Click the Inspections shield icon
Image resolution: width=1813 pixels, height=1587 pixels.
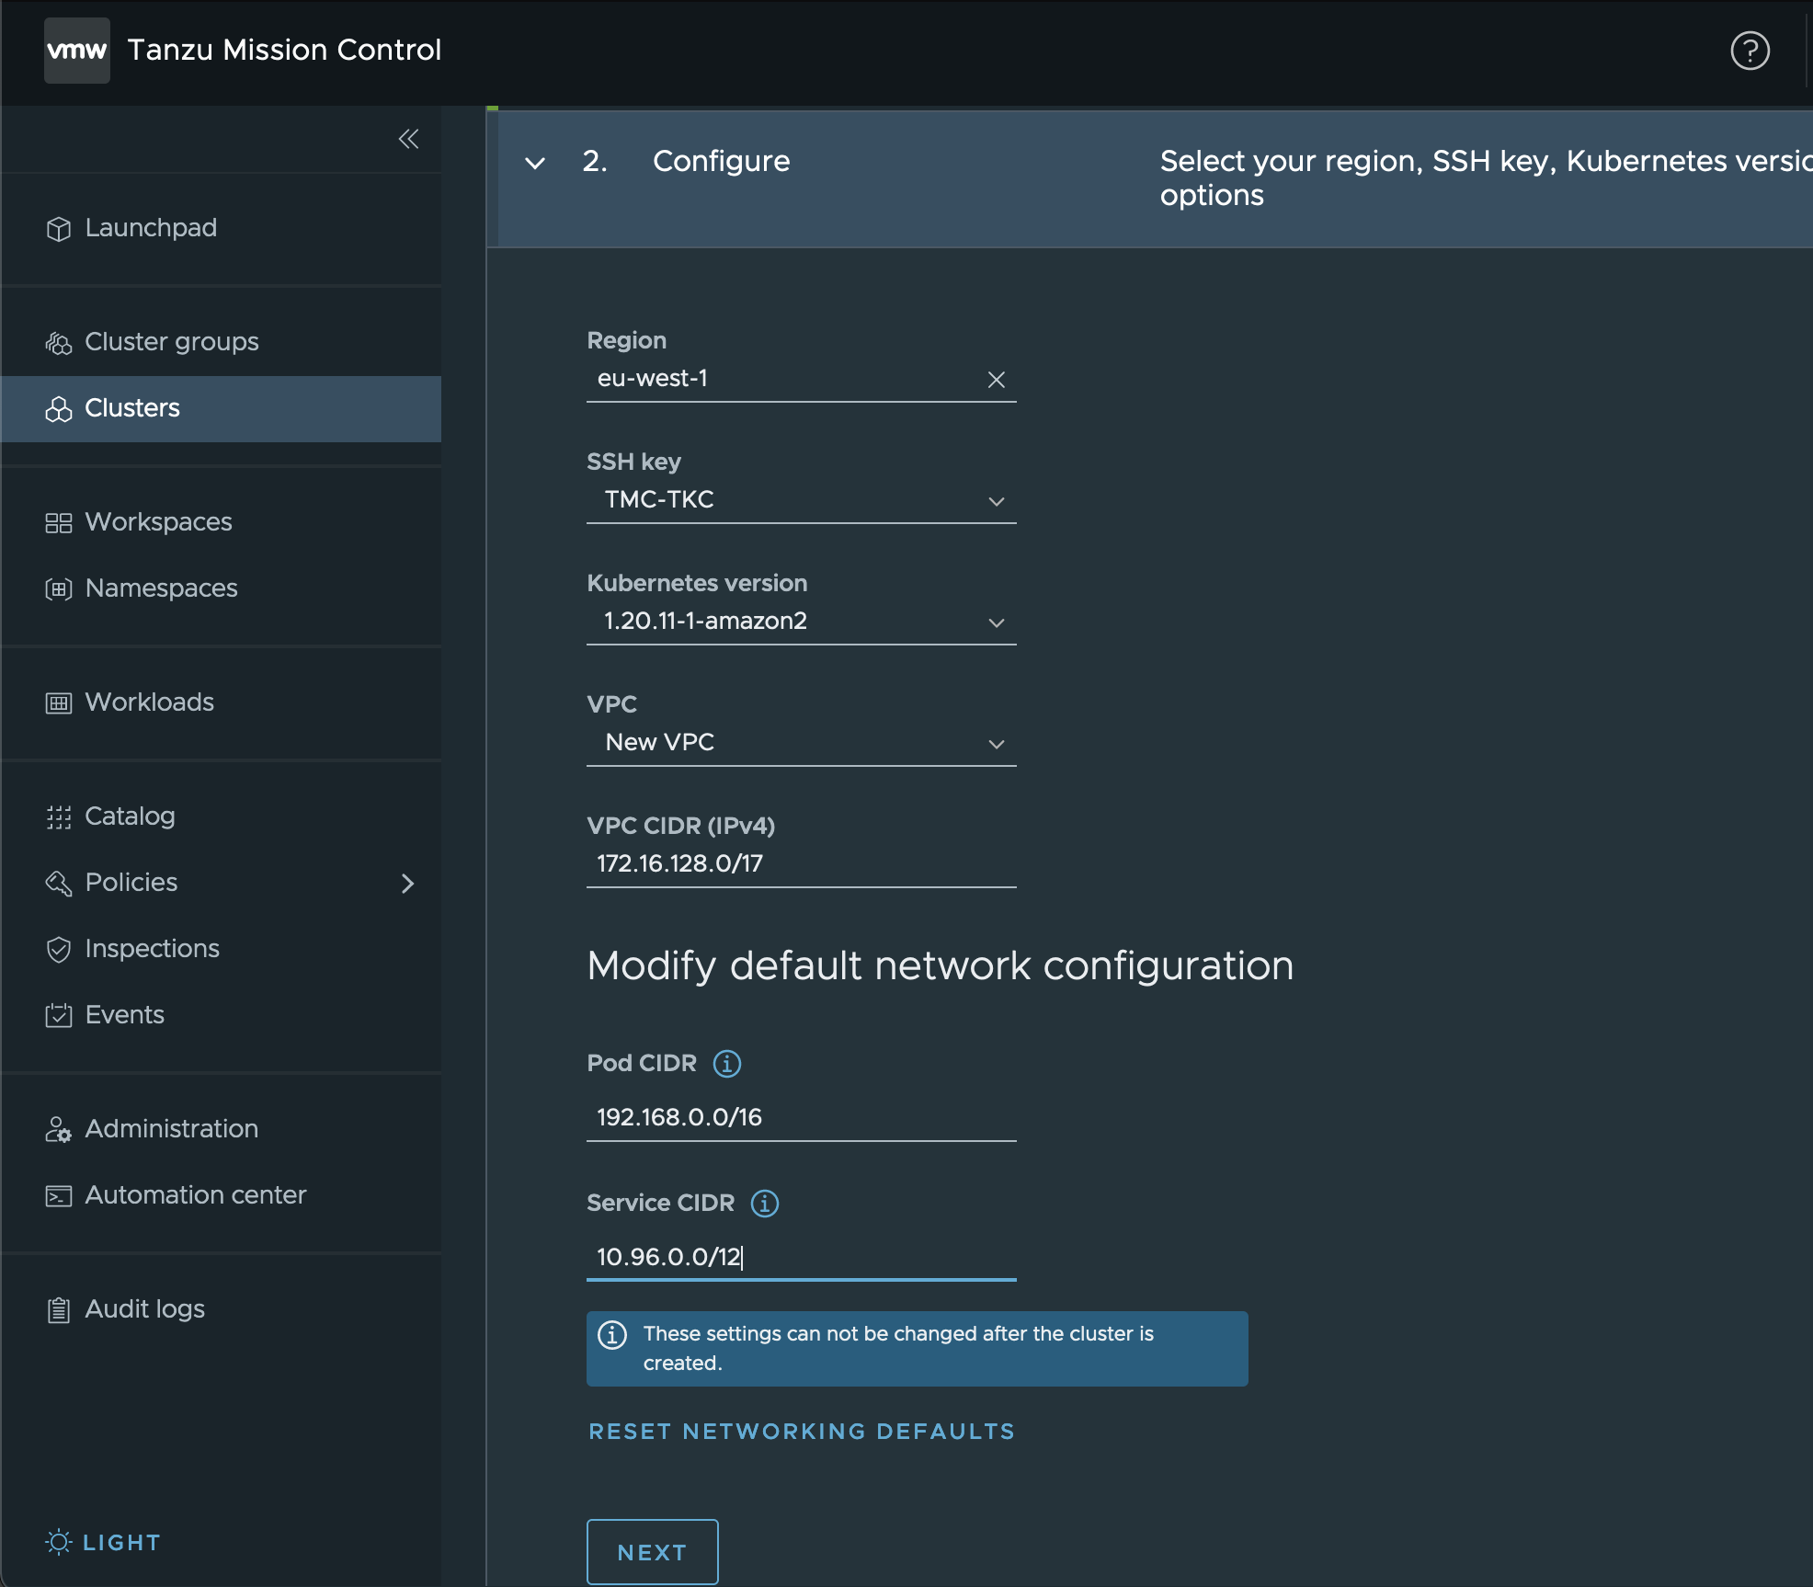[59, 949]
